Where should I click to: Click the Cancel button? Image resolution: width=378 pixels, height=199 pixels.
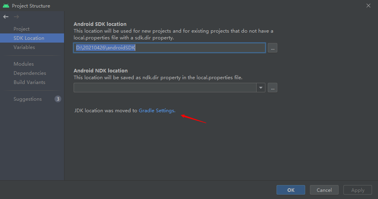pyautogui.click(x=324, y=190)
